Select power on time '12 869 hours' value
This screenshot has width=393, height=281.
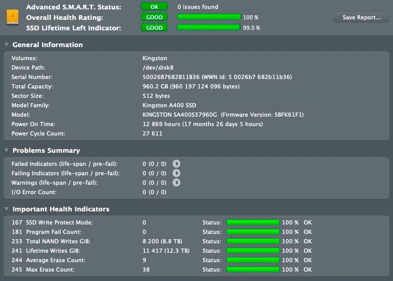[x=161, y=124]
